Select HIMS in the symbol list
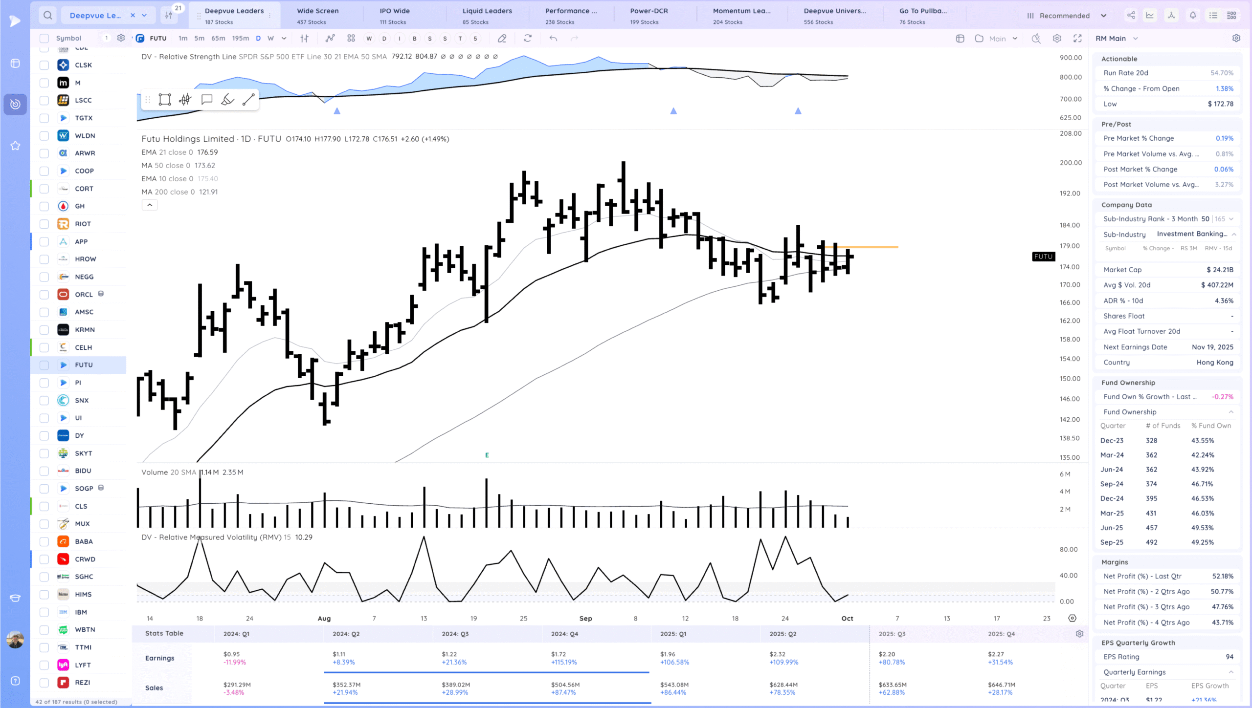The image size is (1252, 708). coord(83,594)
